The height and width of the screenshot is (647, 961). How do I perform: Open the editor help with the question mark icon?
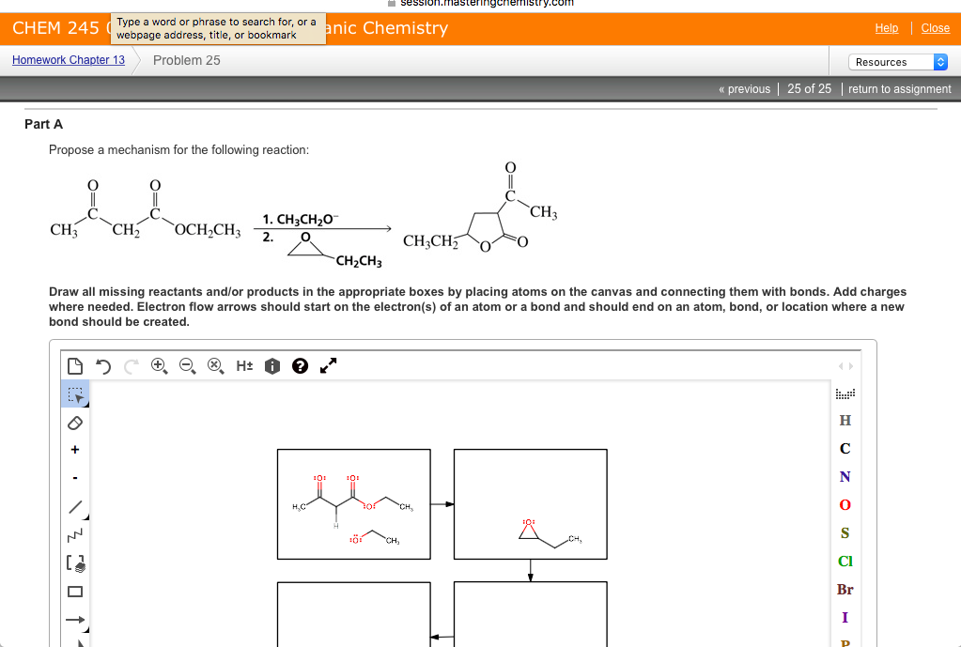(x=300, y=365)
